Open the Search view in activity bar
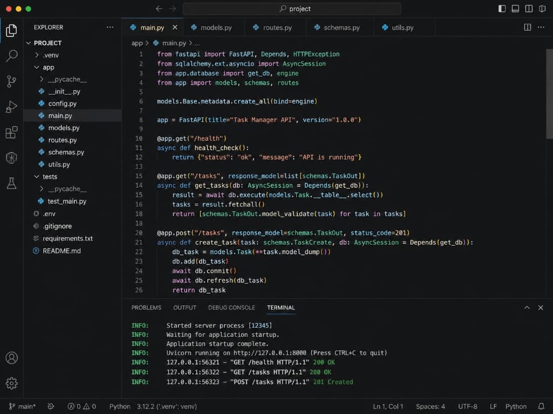The image size is (553, 414). pos(11,56)
